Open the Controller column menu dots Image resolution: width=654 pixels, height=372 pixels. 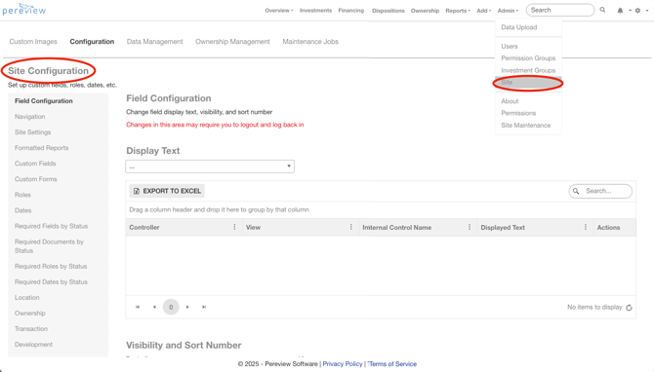coord(234,227)
